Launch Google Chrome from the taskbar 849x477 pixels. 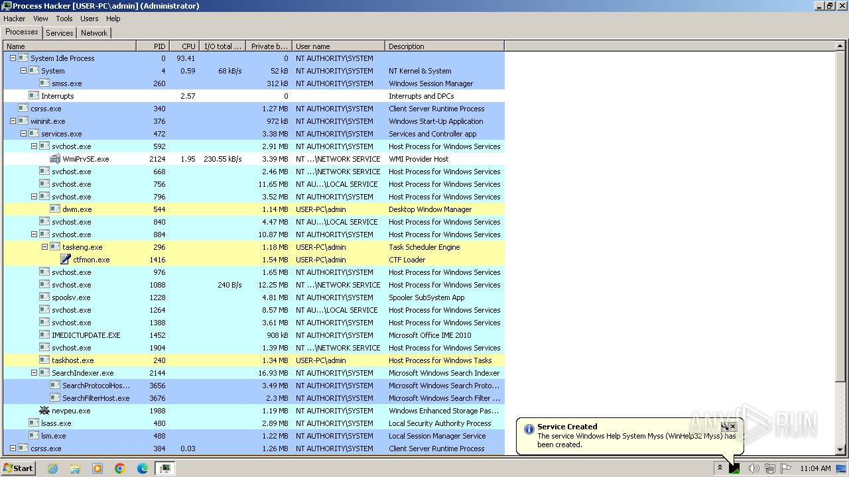(120, 468)
